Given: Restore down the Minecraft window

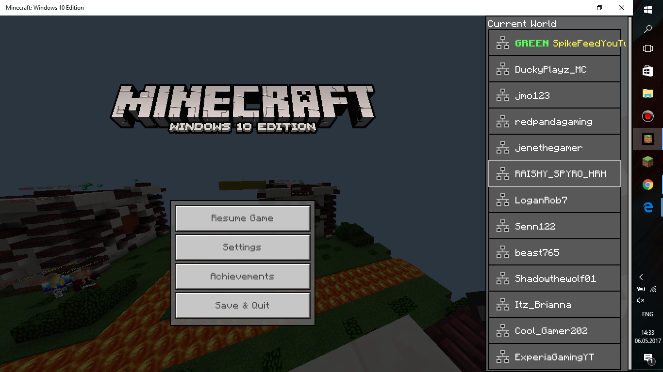Looking at the screenshot, I should click(x=599, y=8).
